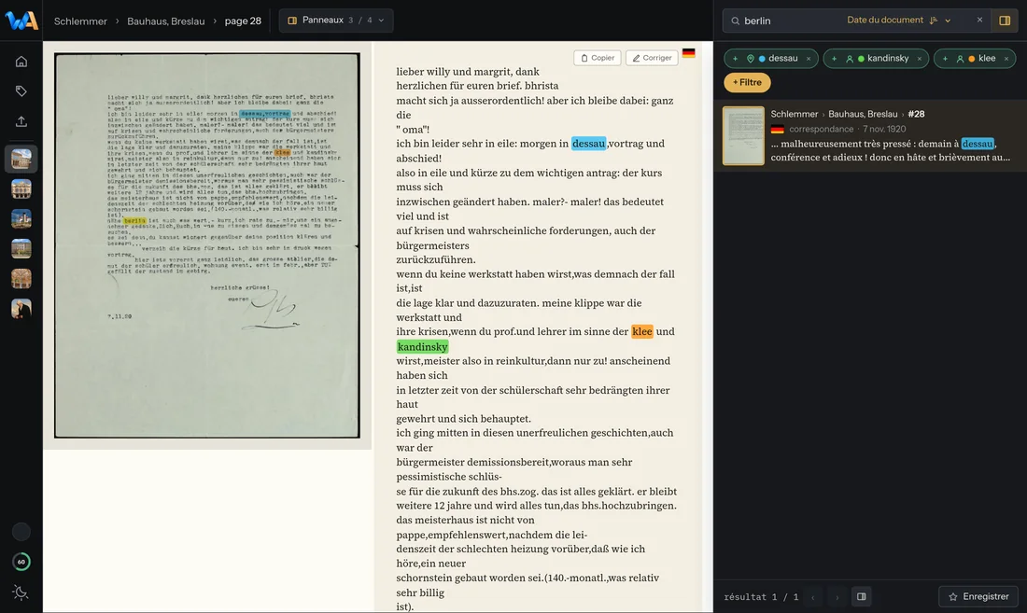Screen dimensions: 1027x613
Task: Click the person icon on kandinsky chip
Action: point(850,58)
